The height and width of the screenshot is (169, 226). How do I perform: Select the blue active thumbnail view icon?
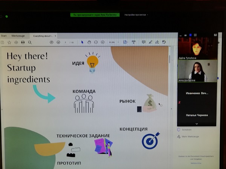click(x=190, y=35)
